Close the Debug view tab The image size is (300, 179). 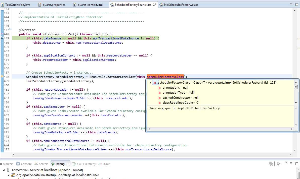point(68,164)
